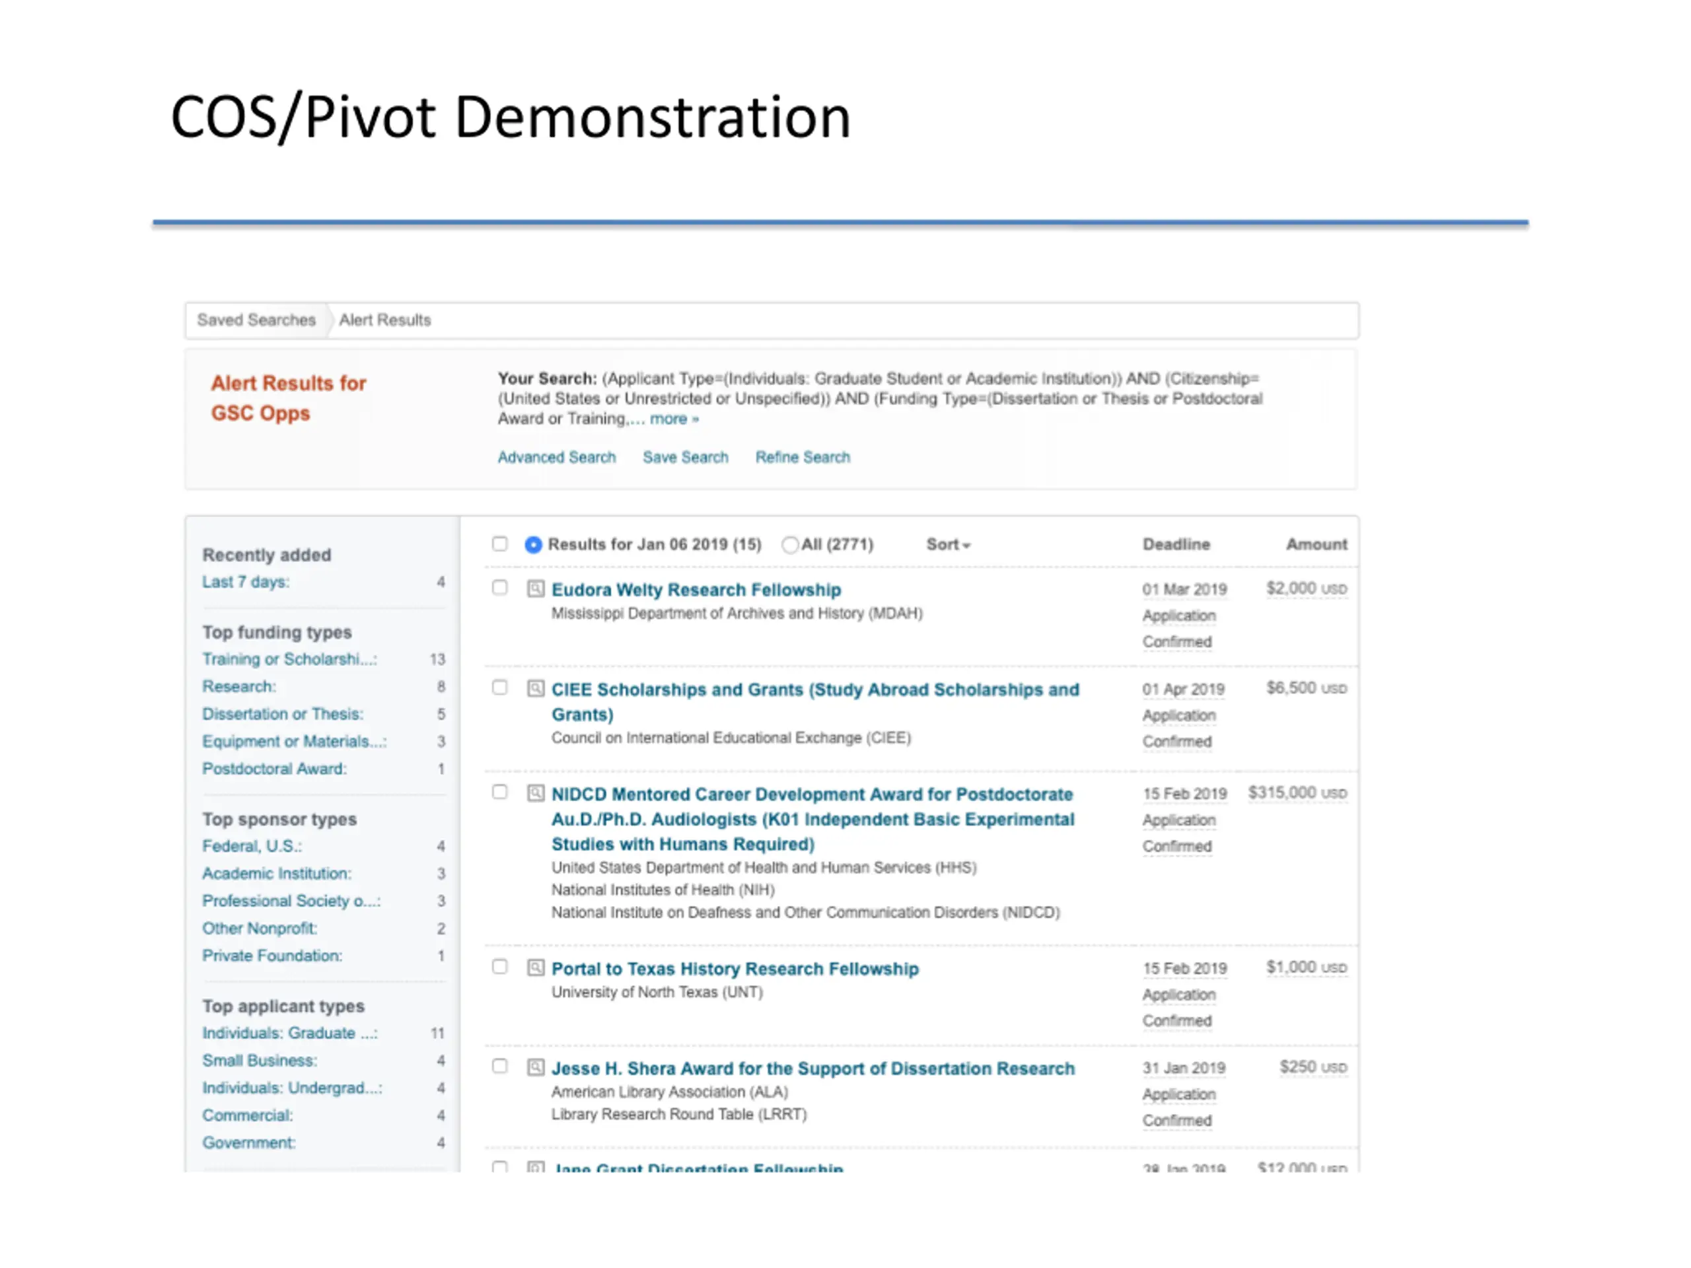Click Mississippi Department of Archives and History text
Screen dimensions: 1691x1268
pos(737,614)
